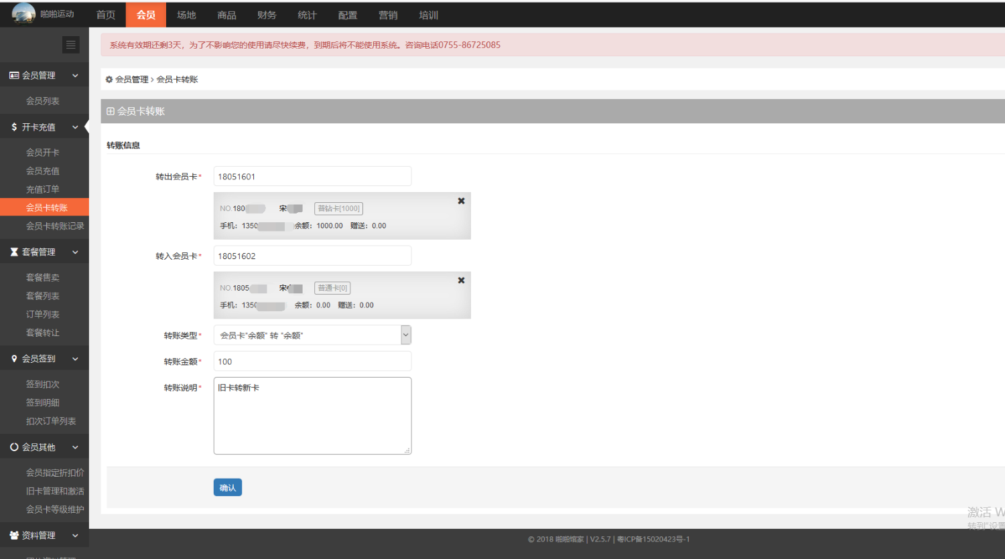This screenshot has height=559, width=1005.
Task: Click the circle icon beside 会员其他
Action: (x=14, y=447)
